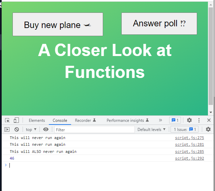
Task: Switch to the Elements tab
Action: click(x=37, y=120)
